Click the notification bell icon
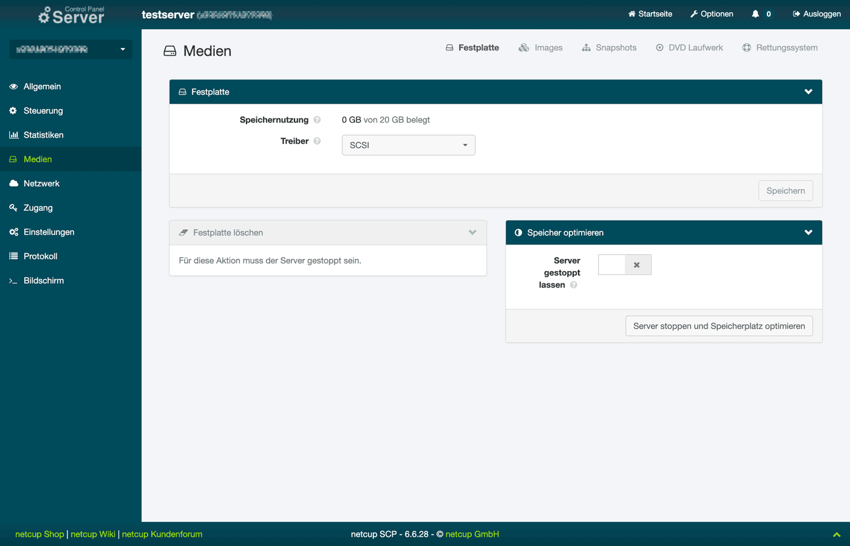 click(x=755, y=14)
